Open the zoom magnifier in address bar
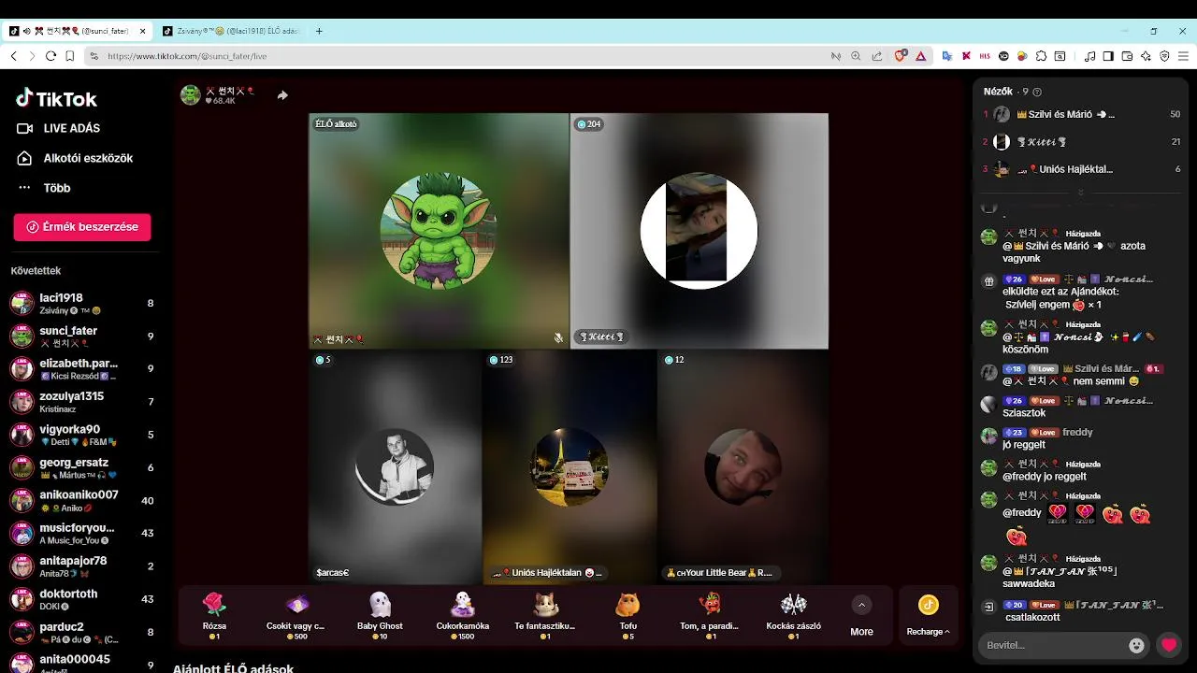Screen dimensions: 1197x673 [856, 56]
